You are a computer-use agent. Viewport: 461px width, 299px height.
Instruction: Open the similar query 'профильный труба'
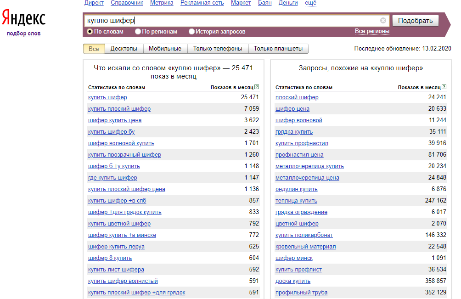click(301, 292)
